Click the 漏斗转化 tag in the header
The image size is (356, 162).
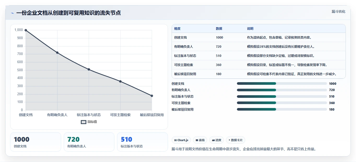(x=338, y=11)
